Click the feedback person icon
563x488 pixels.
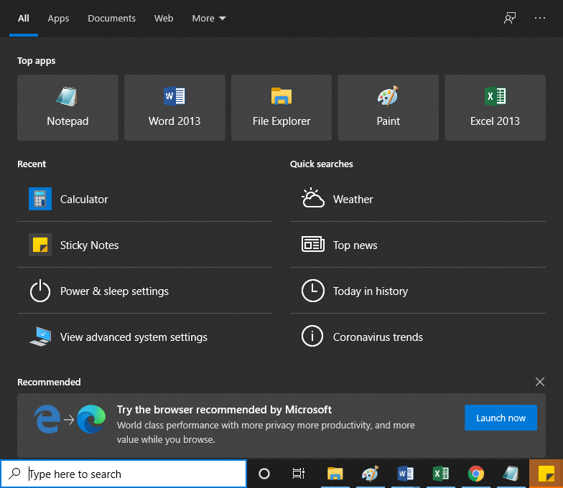pyautogui.click(x=510, y=18)
